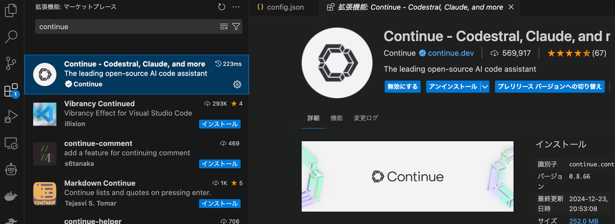Select Vibrancy Continued in extension list
615x224 pixels.
click(136, 114)
